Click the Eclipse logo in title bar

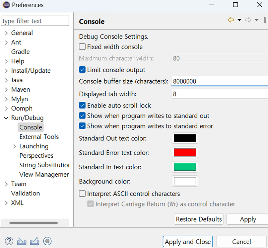(x=6, y=5)
